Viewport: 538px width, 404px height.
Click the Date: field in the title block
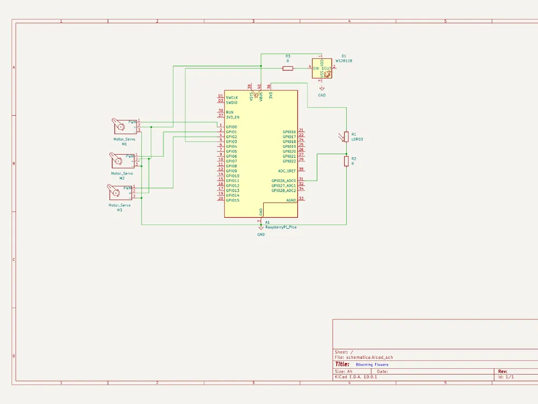pos(382,371)
